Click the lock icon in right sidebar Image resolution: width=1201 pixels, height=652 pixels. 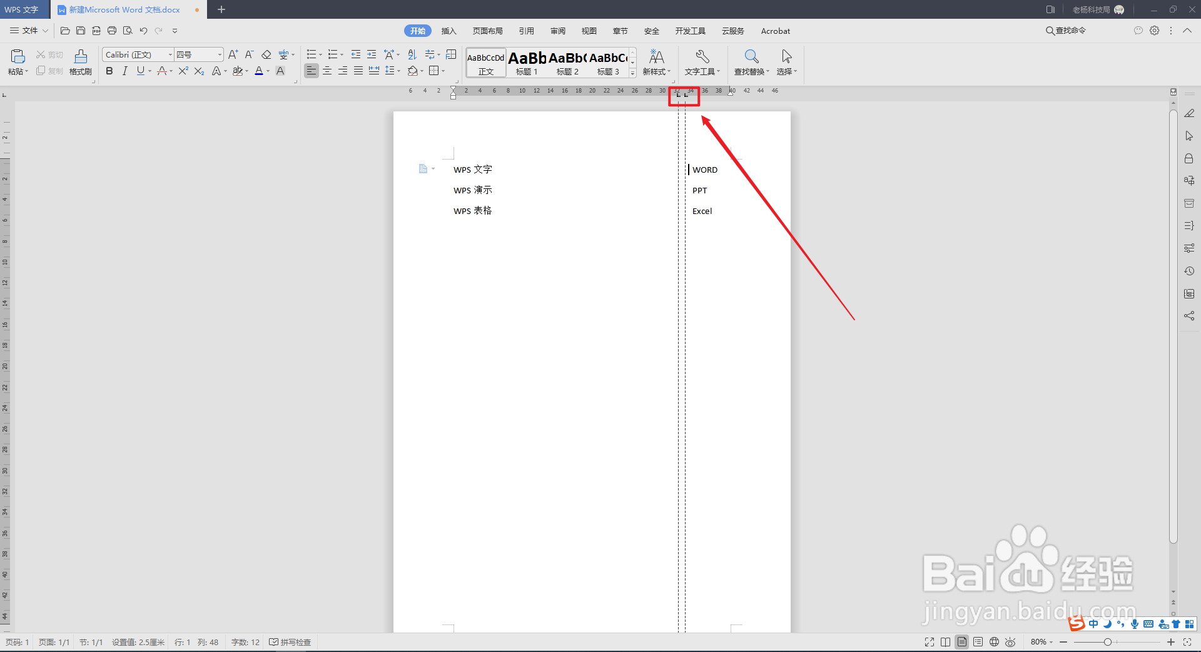[x=1189, y=158]
